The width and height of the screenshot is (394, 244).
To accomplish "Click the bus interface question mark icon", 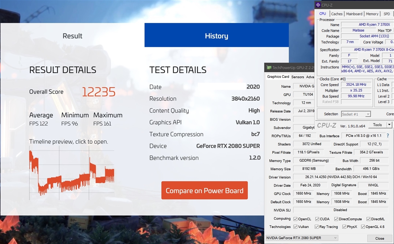I will click(x=388, y=136).
